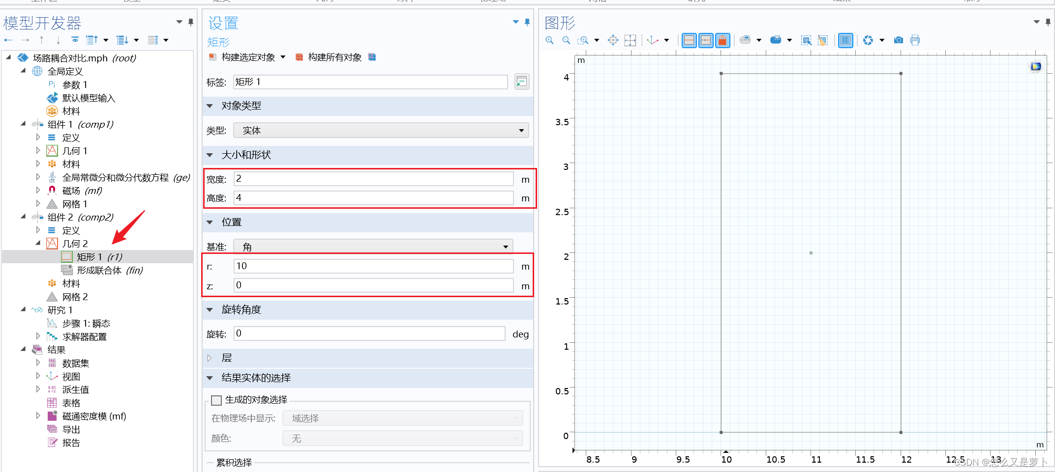Select 磁通密度模 (mf) plot group

(x=94, y=416)
